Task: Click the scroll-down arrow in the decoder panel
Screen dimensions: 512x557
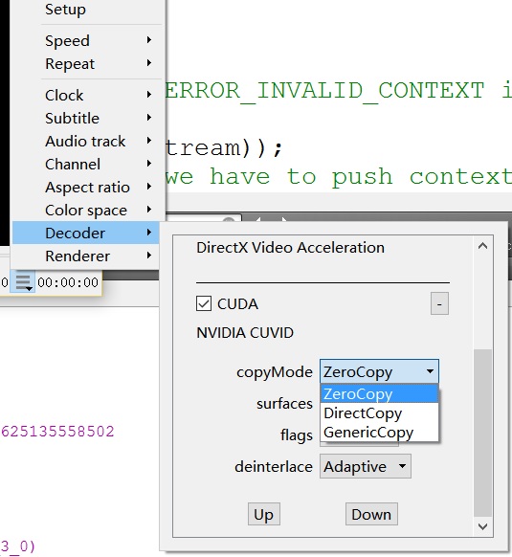Action: [x=482, y=526]
